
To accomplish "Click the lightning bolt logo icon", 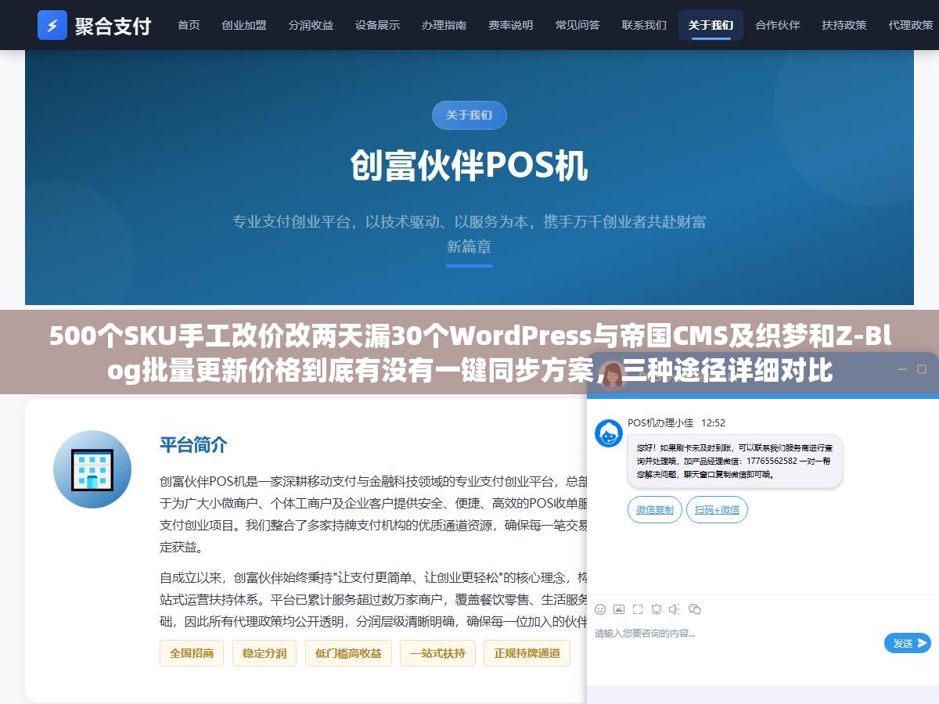I will point(52,25).
